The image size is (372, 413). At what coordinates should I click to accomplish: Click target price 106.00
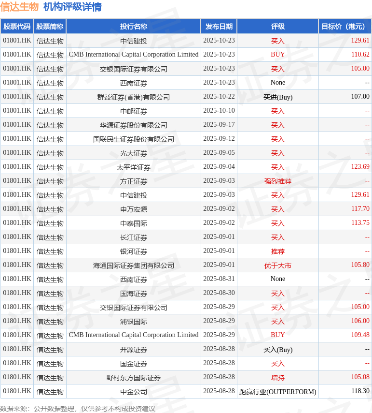click(360, 321)
